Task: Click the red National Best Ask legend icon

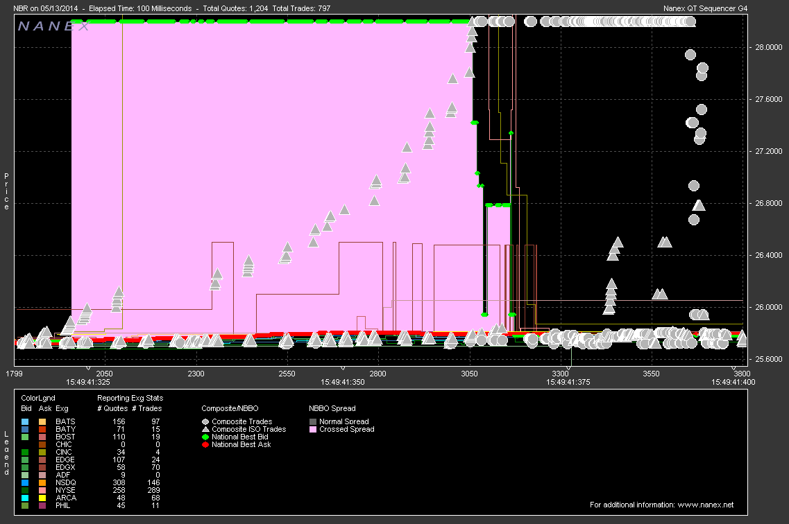Action: (x=205, y=444)
